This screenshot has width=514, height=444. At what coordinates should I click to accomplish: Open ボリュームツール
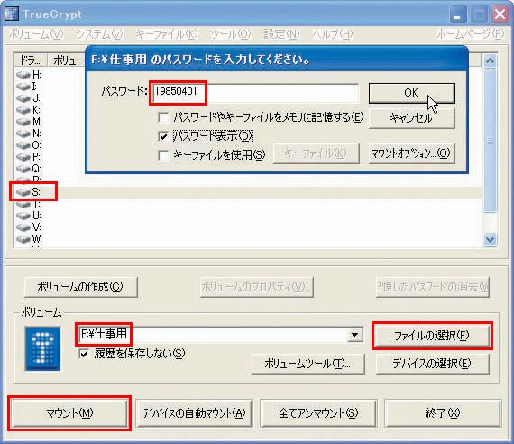(x=307, y=364)
